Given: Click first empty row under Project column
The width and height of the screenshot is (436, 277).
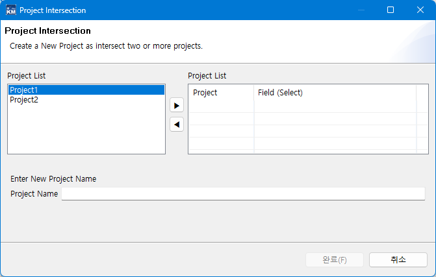Looking at the screenshot, I should 221,107.
